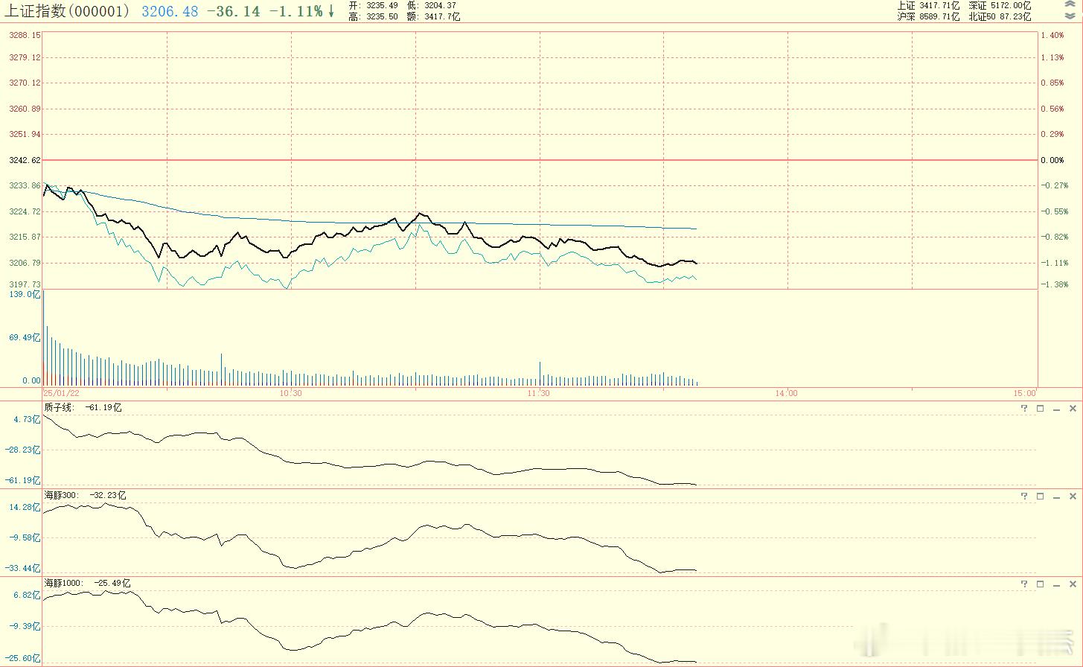The height and width of the screenshot is (667, 1083).
Task: Click the 69.49亿 volume axis label
Action: [x=26, y=337]
